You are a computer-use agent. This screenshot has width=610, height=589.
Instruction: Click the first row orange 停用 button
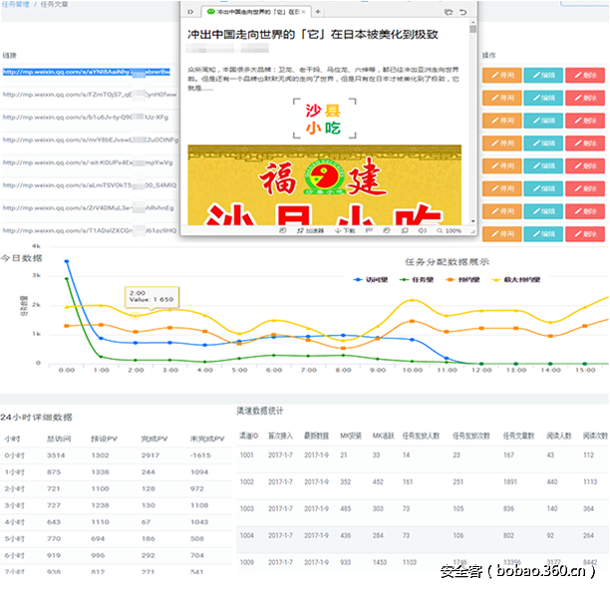[499, 75]
